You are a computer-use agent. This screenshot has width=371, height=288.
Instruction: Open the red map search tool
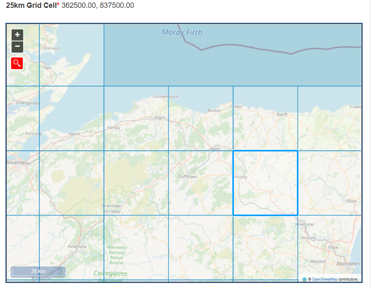pos(17,63)
